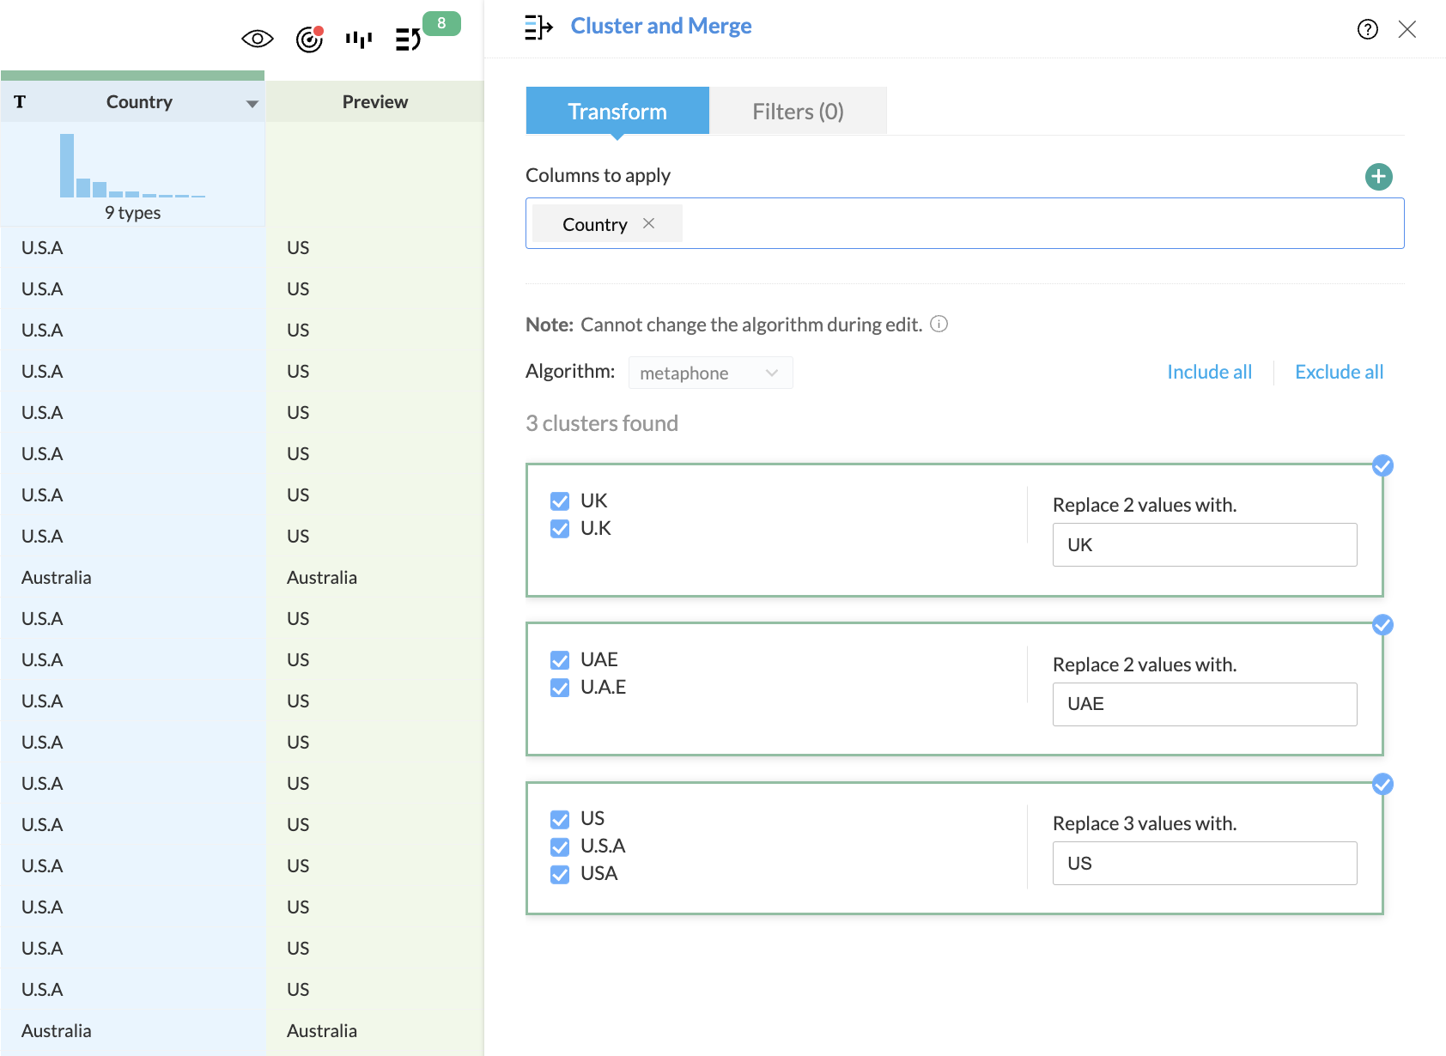
Task: Click the green plus add column icon
Action: (1378, 177)
